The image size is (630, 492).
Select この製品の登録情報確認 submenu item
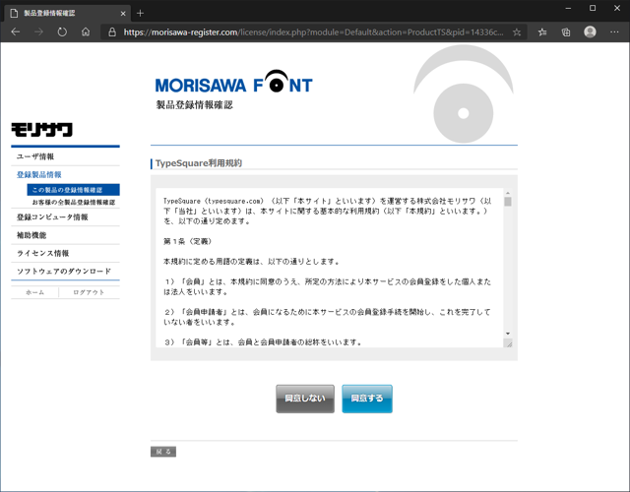tap(73, 190)
